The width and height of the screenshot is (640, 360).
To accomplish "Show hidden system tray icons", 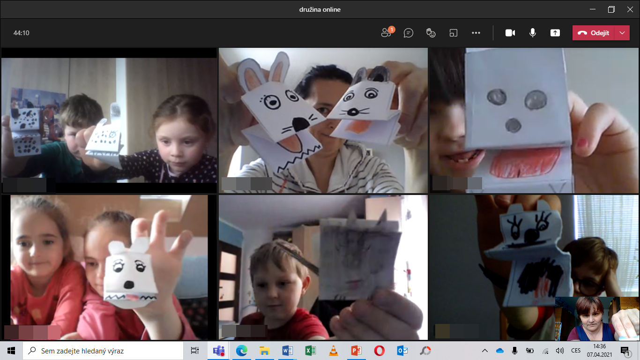I will [x=485, y=351].
